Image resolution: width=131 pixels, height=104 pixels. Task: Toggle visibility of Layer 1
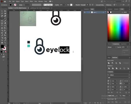tap(84, 12)
